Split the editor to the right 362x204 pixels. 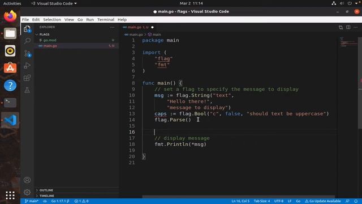click(348, 27)
